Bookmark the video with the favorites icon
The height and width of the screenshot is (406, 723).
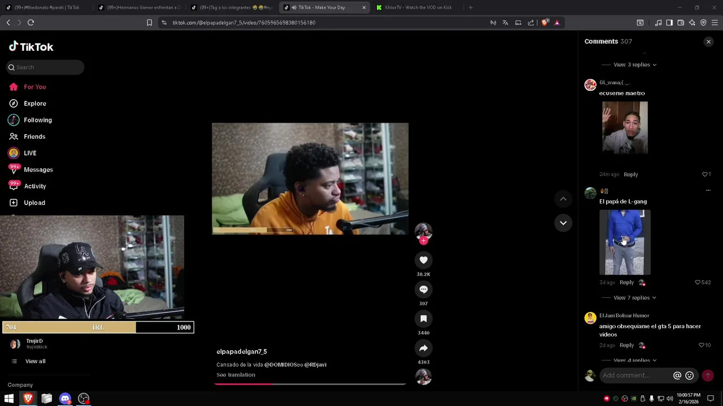(x=424, y=319)
